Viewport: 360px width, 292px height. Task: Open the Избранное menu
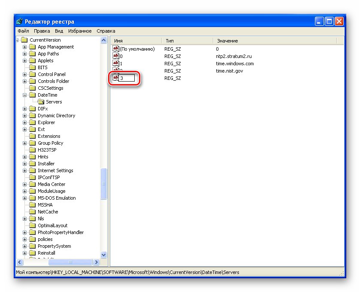(x=80, y=31)
